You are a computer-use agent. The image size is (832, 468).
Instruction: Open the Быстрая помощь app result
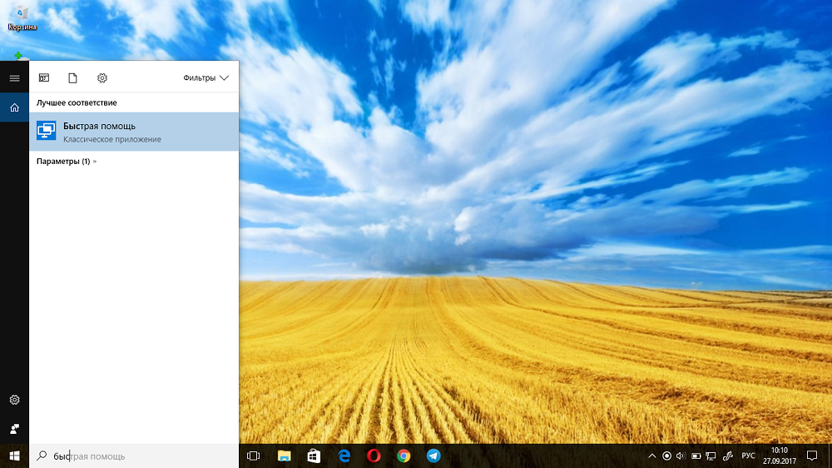click(134, 132)
